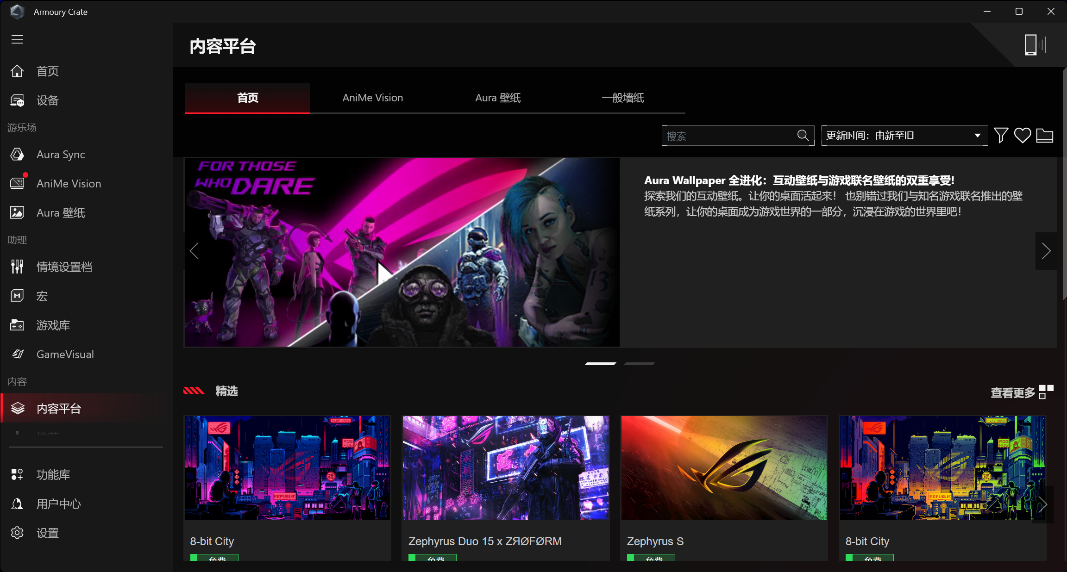The width and height of the screenshot is (1067, 572).
Task: Click the 查看更多 link
Action: pyautogui.click(x=1013, y=393)
